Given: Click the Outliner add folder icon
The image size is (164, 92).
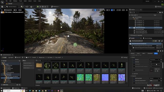Looking at the screenshot, I should click(160, 13).
